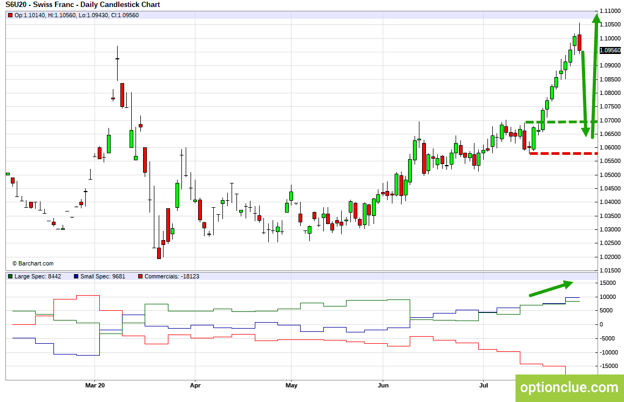Click the red dashed support level line
This screenshot has width=624, height=402.
[x=564, y=153]
